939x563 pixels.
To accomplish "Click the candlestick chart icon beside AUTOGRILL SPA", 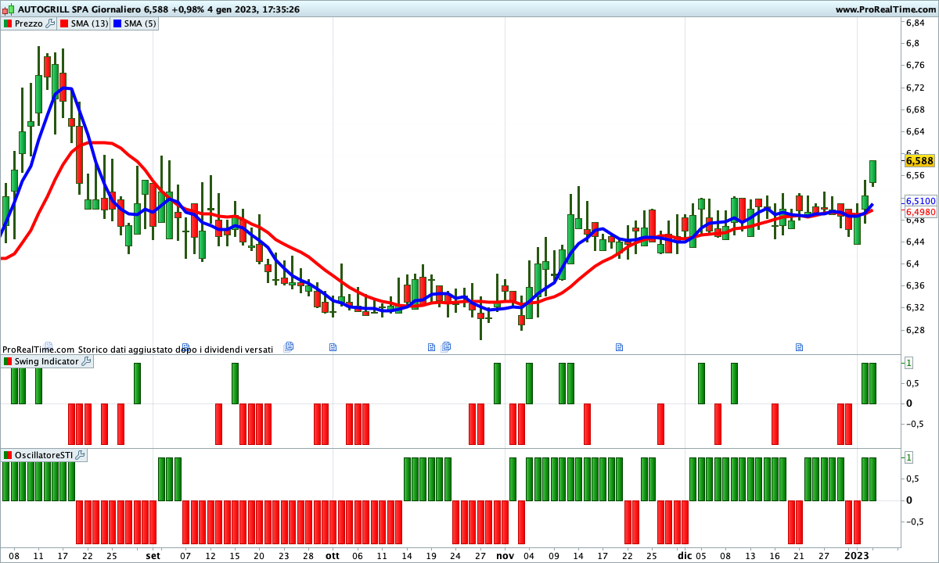I will click(x=8, y=9).
